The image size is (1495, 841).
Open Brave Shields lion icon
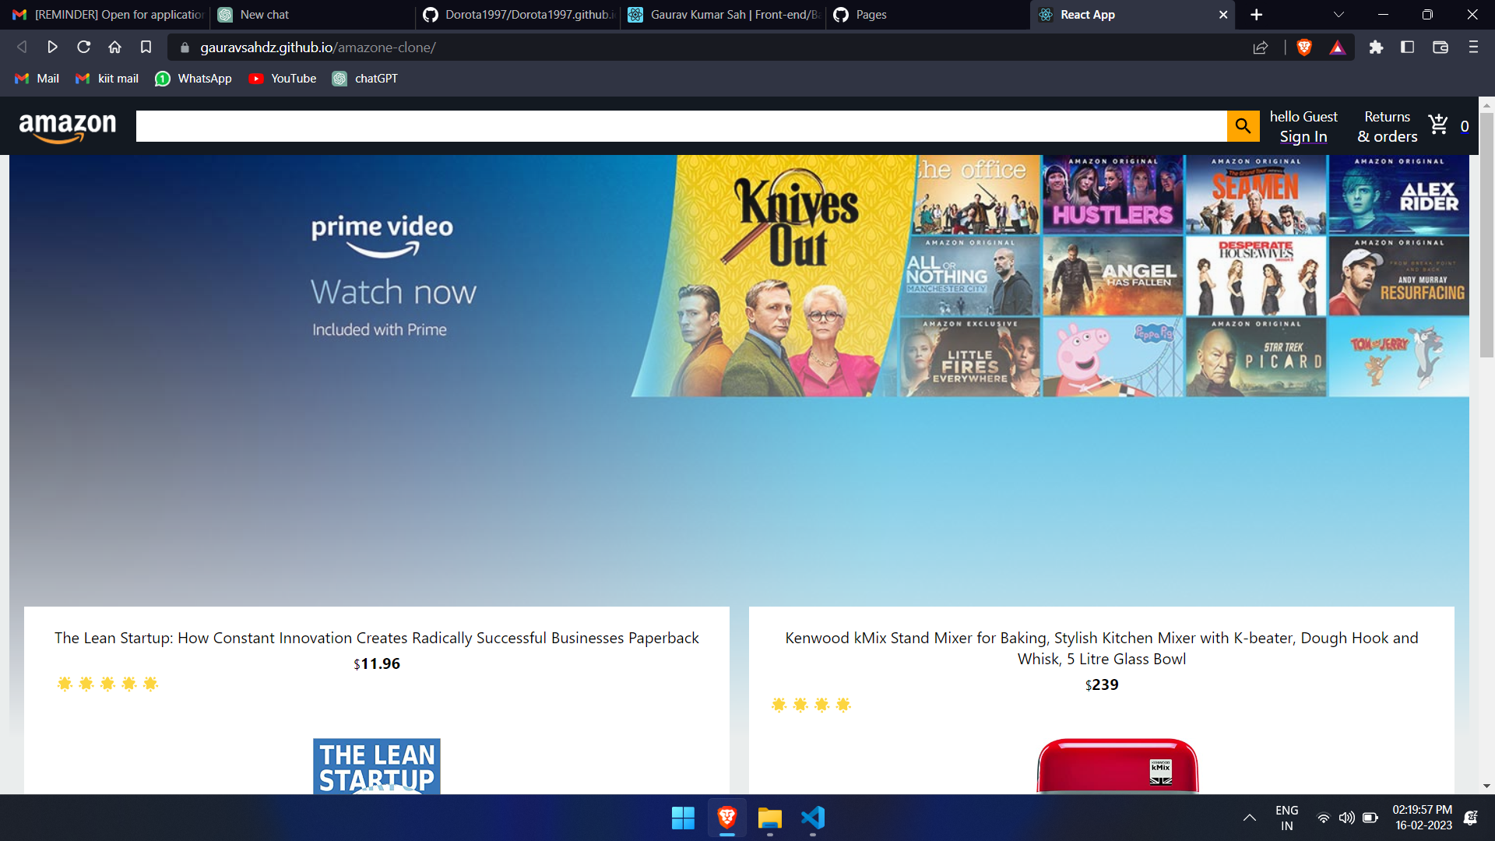(1304, 48)
